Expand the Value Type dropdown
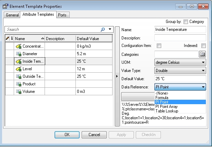Image resolution: width=212 pixels, height=147 pixels. coord(180,71)
